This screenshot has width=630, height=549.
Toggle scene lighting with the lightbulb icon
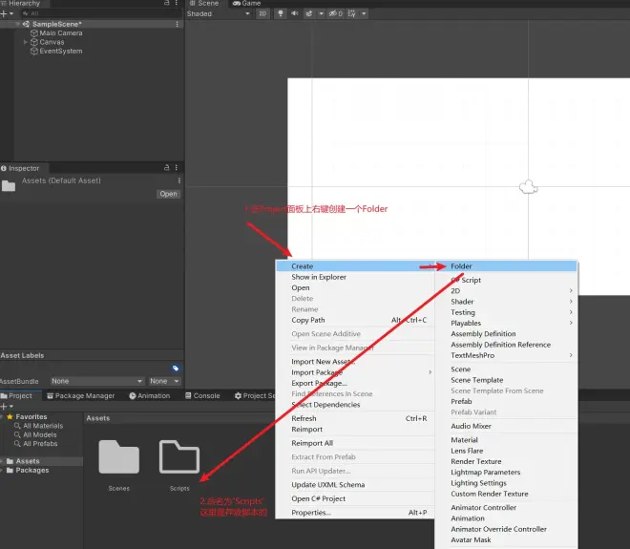(x=281, y=13)
